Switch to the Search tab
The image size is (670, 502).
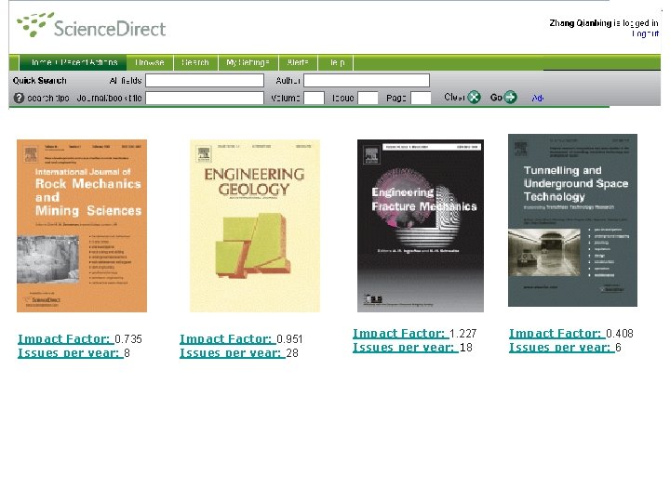tap(195, 62)
